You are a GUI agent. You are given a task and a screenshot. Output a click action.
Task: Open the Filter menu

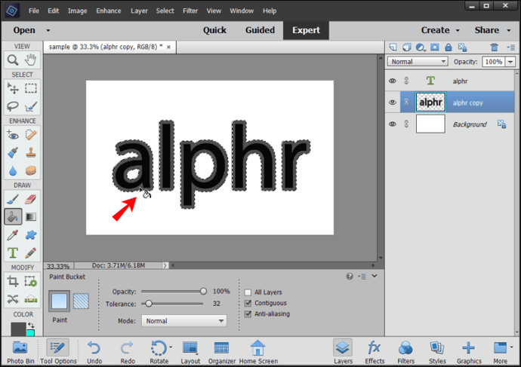click(190, 11)
